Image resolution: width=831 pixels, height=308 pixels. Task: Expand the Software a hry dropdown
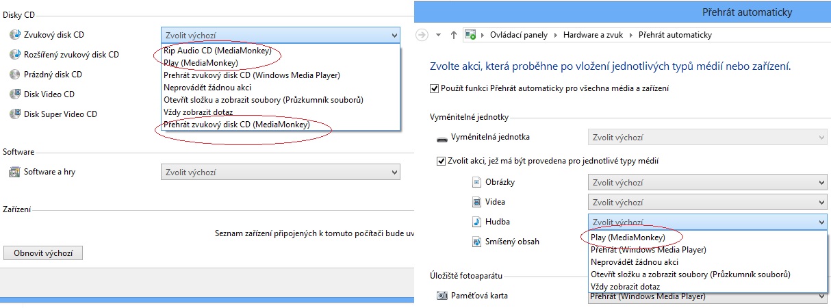281,172
